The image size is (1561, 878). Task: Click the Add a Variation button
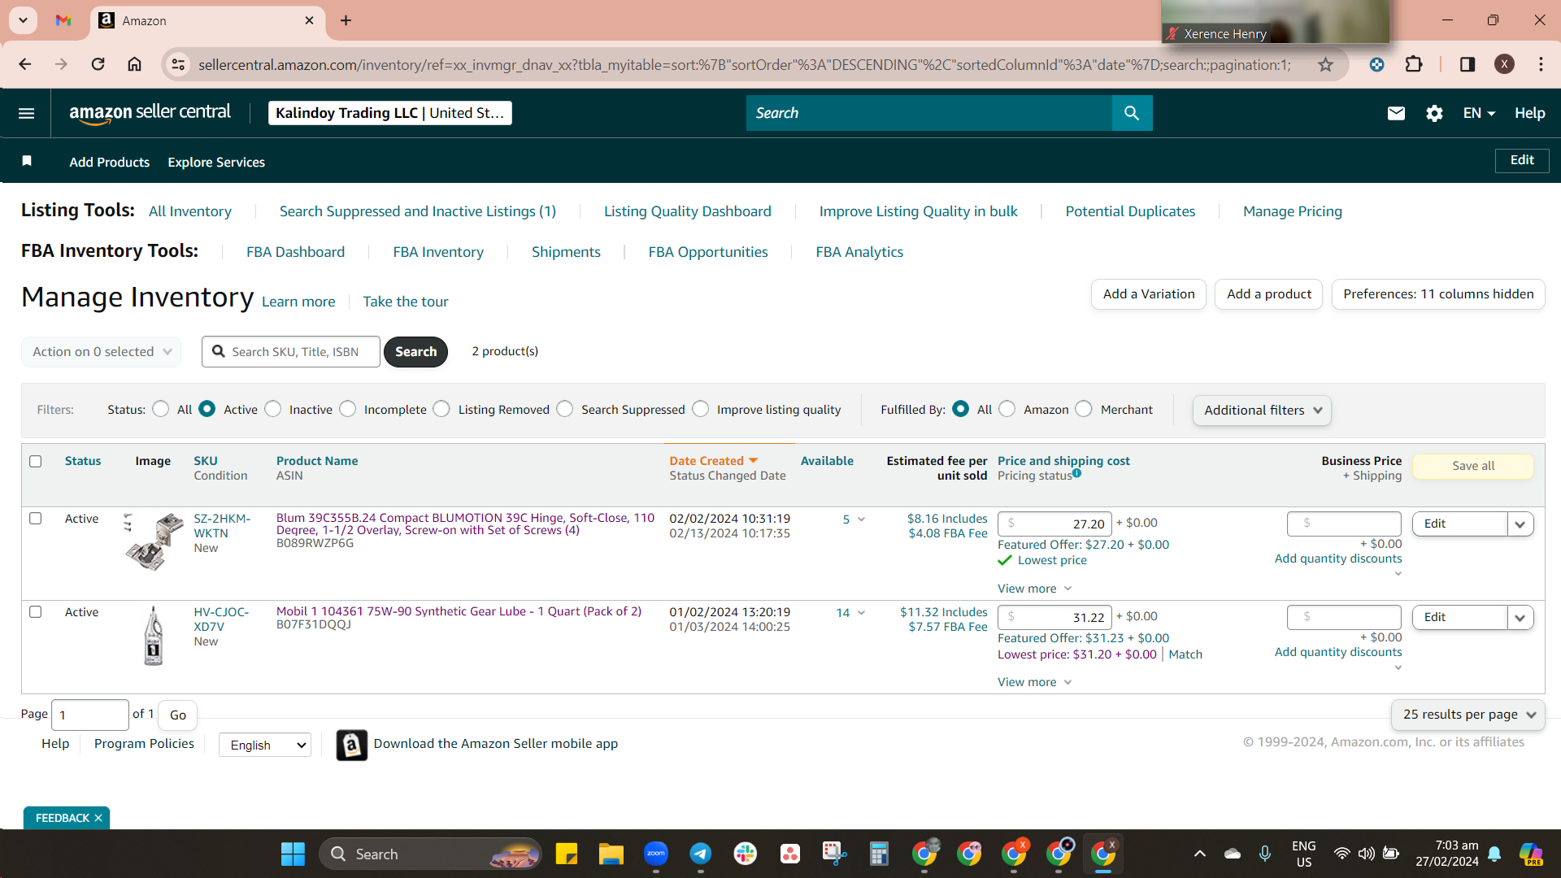tap(1149, 294)
